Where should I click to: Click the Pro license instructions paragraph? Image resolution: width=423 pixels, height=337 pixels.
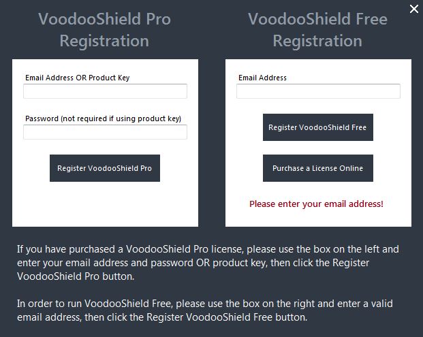(208, 262)
